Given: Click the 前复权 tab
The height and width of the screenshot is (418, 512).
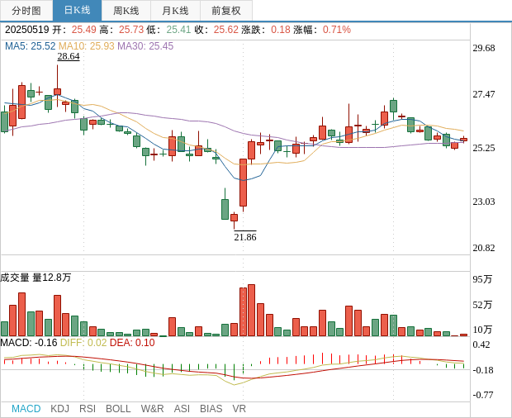Looking at the screenshot, I should click(x=226, y=11).
